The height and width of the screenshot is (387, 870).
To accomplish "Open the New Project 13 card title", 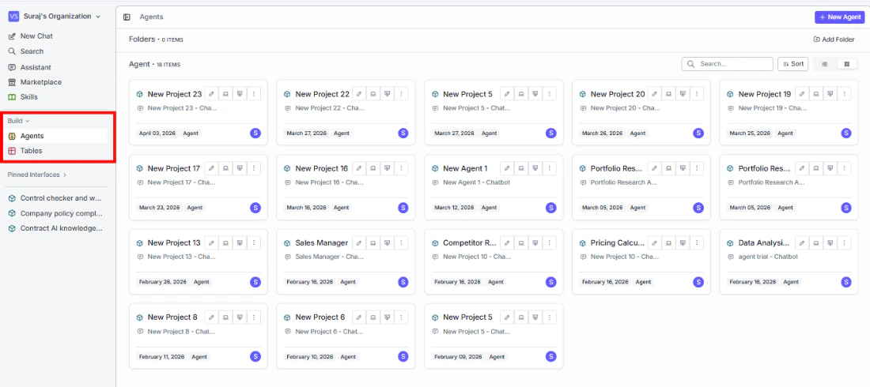I will point(174,242).
